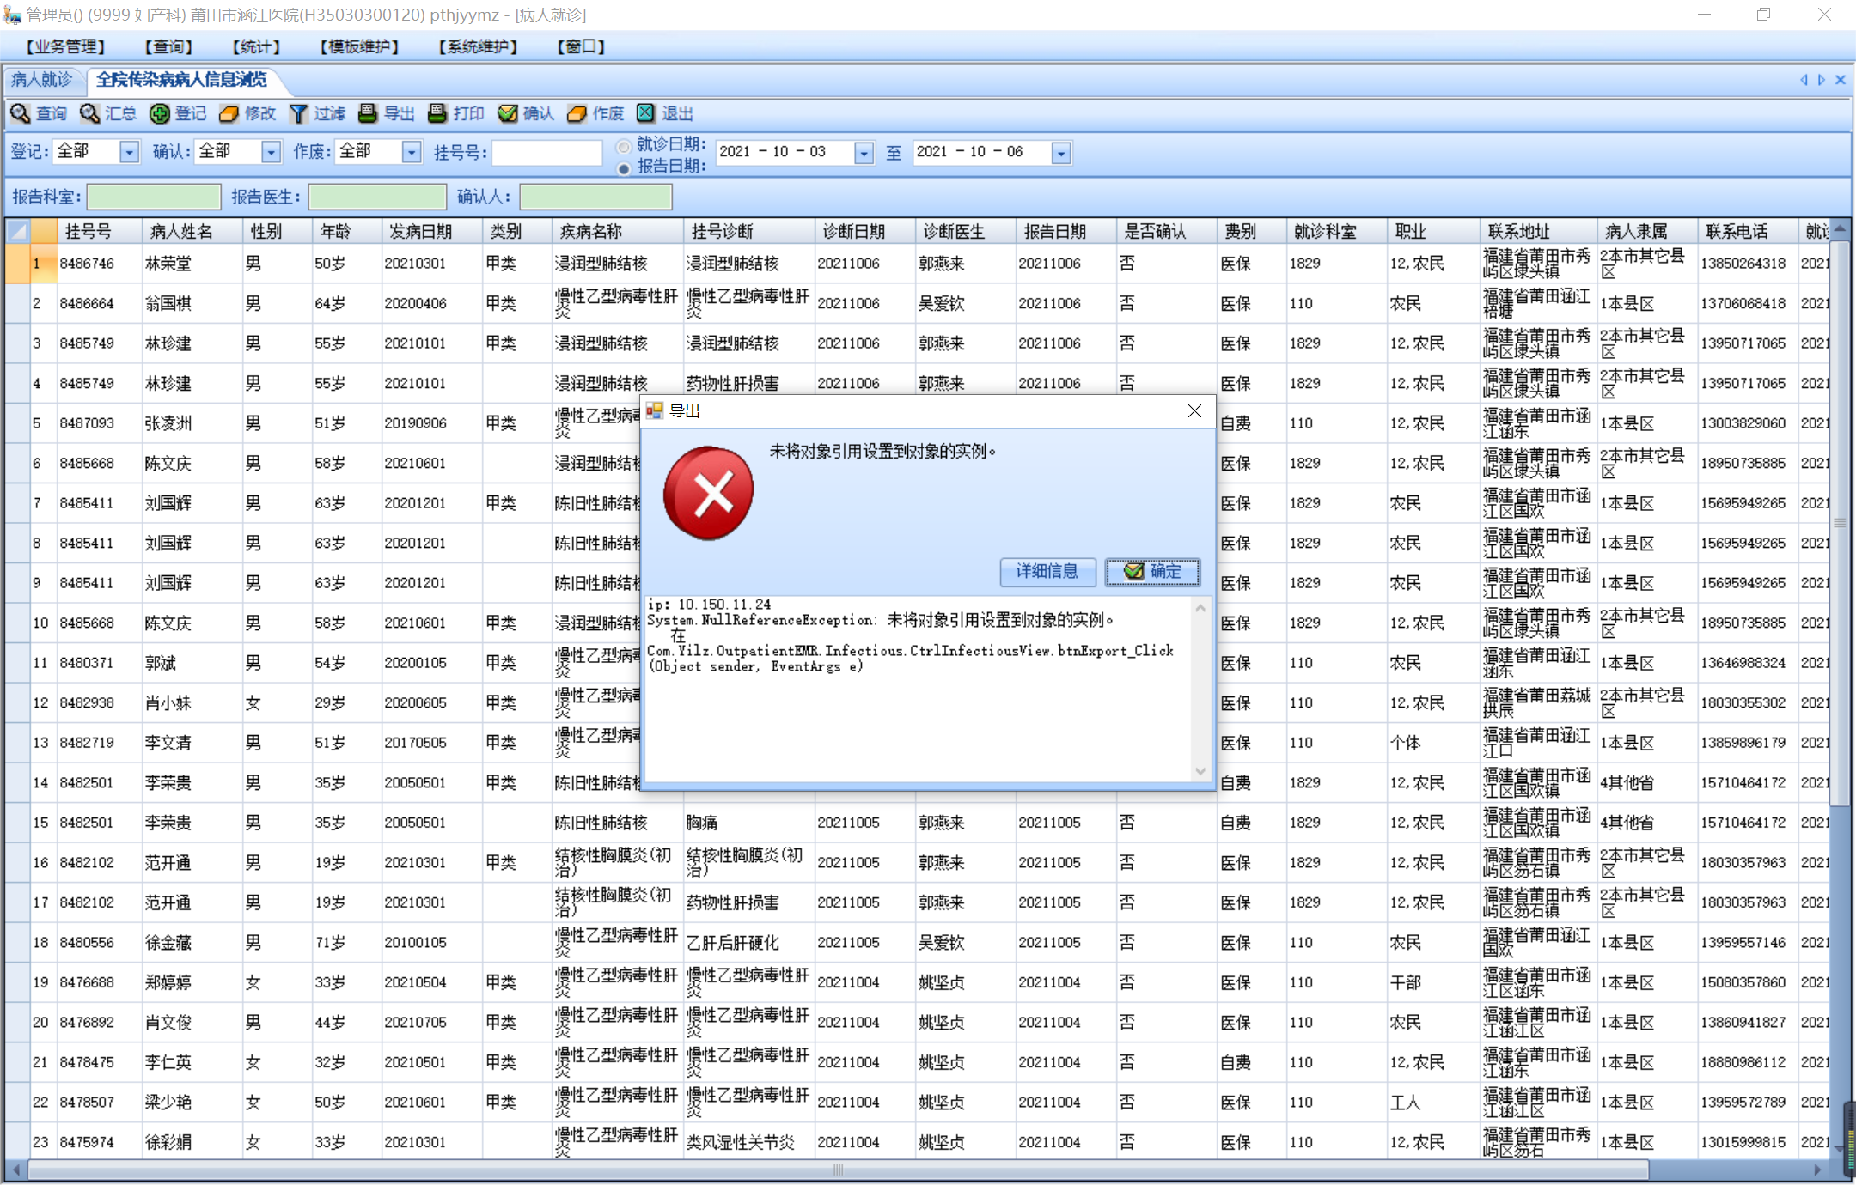The image size is (1856, 1185).
Task: Click the 退出 exit toolbar icon
Action: [x=645, y=113]
